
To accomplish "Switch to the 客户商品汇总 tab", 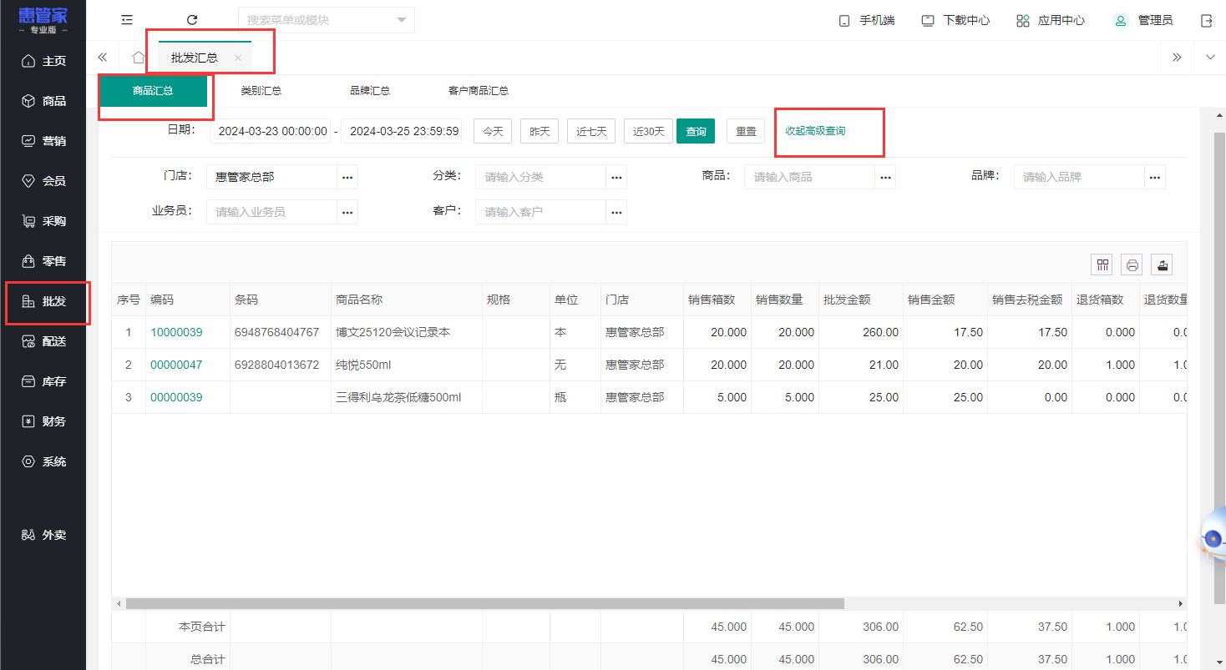I will (479, 91).
